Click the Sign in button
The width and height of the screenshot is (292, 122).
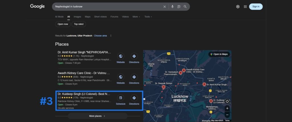(x=256, y=7)
